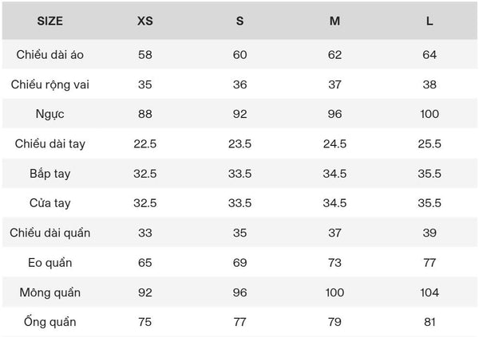This screenshot has height=337, width=479.
Task: Click the S column header
Action: (x=239, y=21)
